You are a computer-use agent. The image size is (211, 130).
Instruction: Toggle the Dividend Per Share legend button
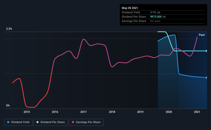51,122
